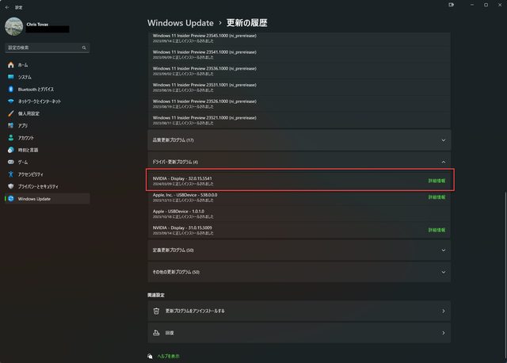Expand the 定義更新プログラム (50) section
507x363 pixels.
click(x=299, y=250)
